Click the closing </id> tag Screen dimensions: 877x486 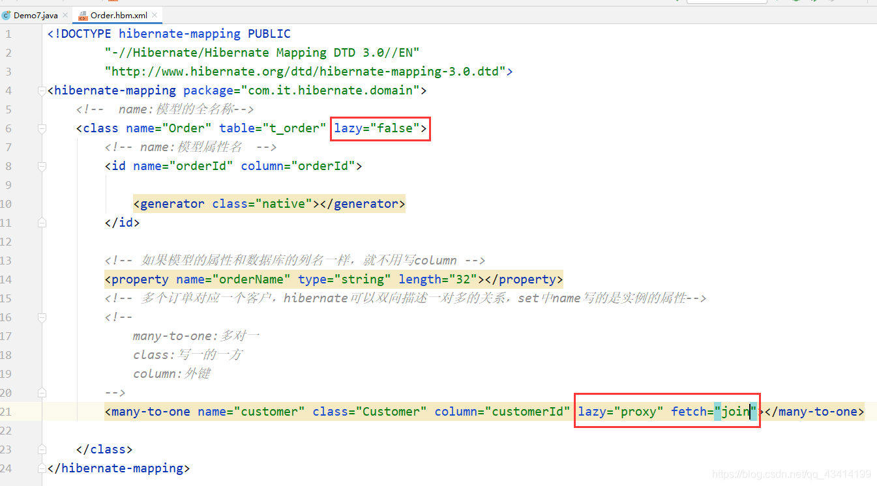pos(123,223)
